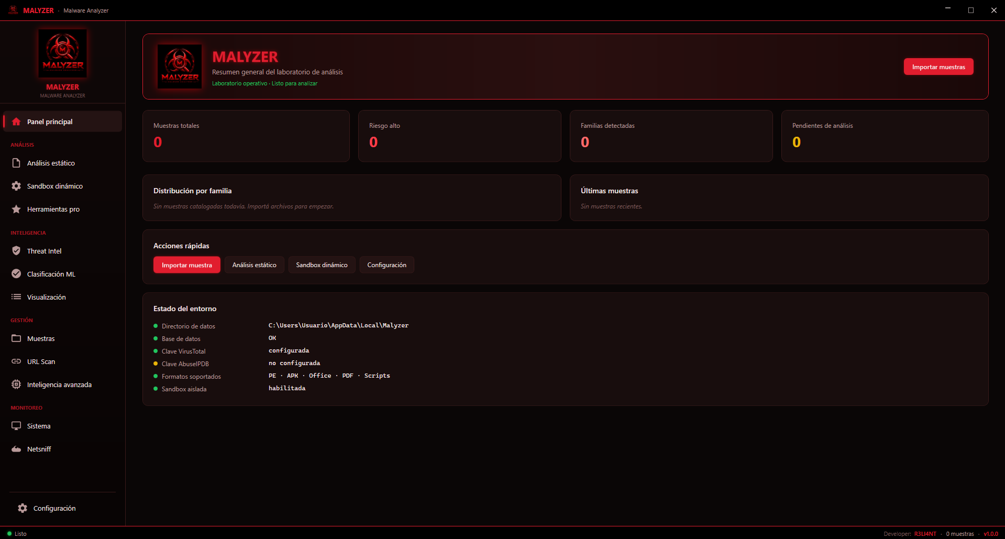Close the Malyzer window

click(x=993, y=10)
